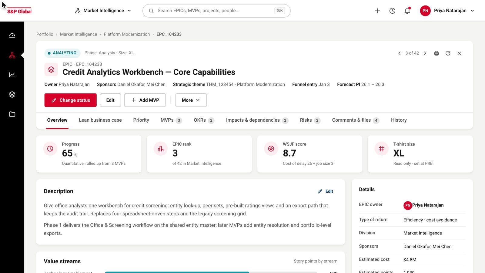Open the dashboard gauge icon in sidebar
This screenshot has height=273, width=485.
(x=12, y=35)
